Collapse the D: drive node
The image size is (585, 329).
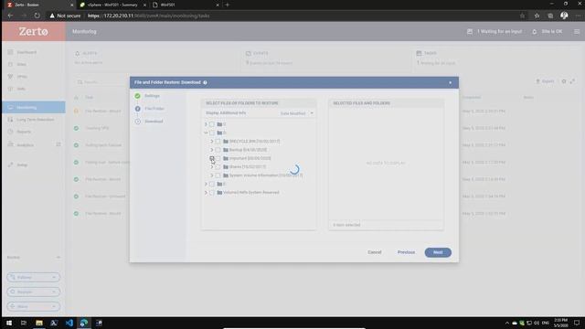click(206, 133)
